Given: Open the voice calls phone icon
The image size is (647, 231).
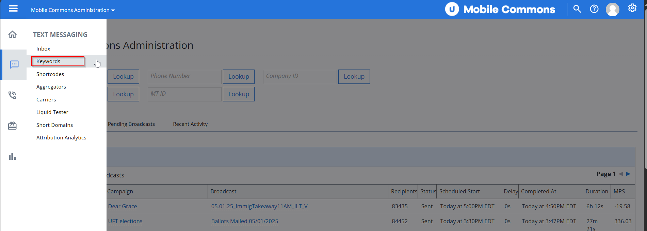Looking at the screenshot, I should coord(13,95).
